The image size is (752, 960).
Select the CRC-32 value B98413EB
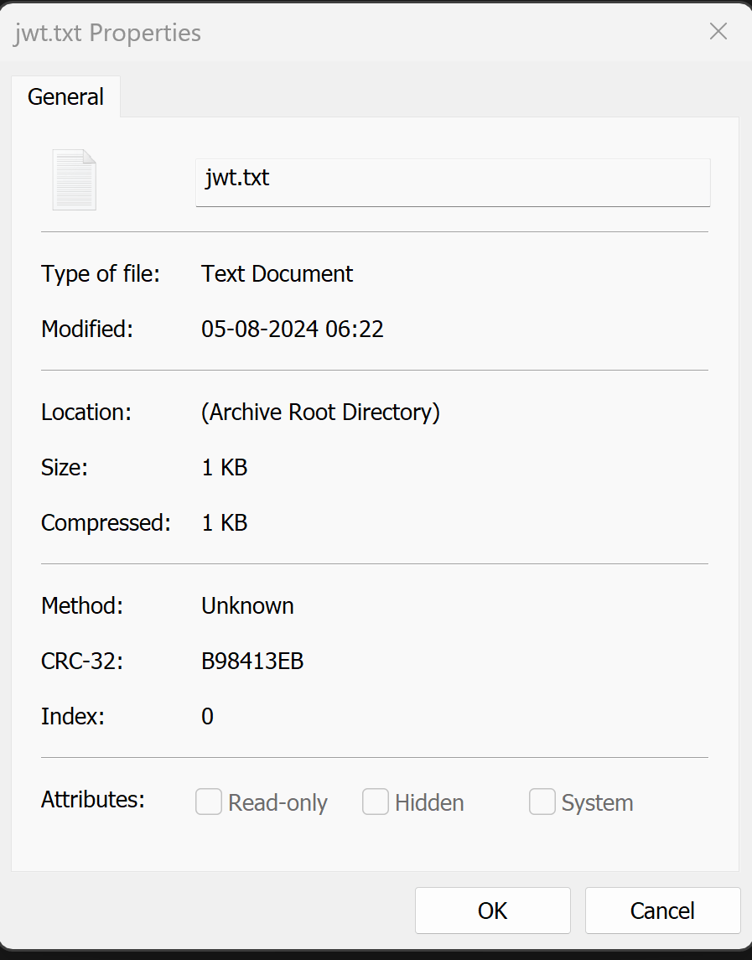252,662
